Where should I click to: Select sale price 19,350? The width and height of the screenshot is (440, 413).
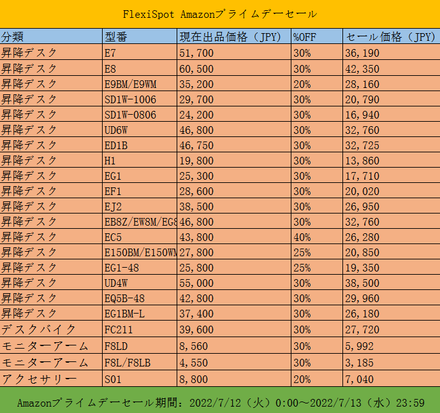pyautogui.click(x=392, y=267)
